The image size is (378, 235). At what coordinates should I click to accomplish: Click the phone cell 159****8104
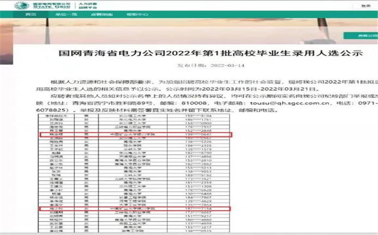198,116
